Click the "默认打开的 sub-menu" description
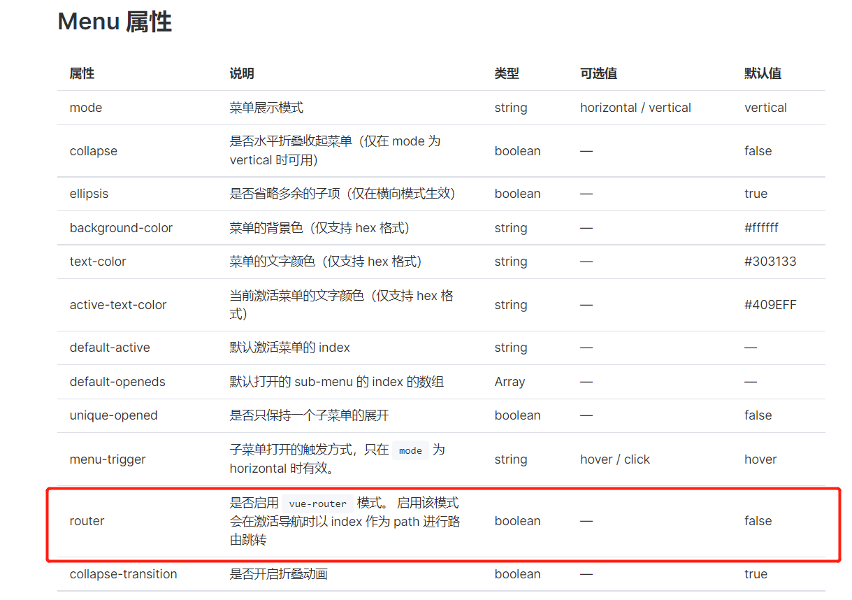Viewport: 852px width, 600px height. pyautogui.click(x=336, y=382)
